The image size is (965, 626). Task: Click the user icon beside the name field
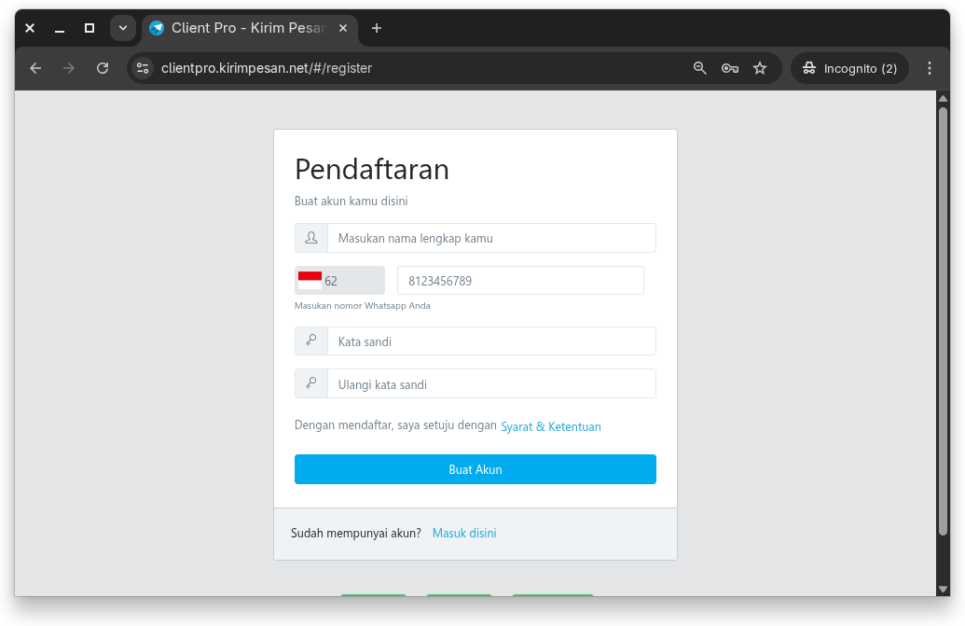pos(311,238)
